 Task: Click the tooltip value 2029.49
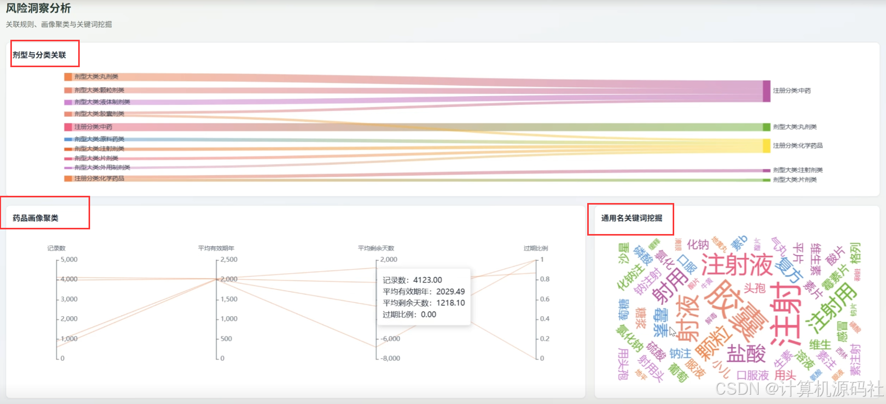point(451,291)
